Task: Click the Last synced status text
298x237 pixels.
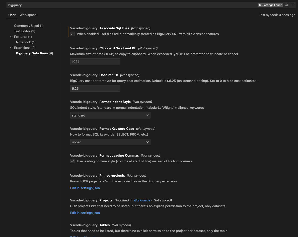Action: [277, 15]
